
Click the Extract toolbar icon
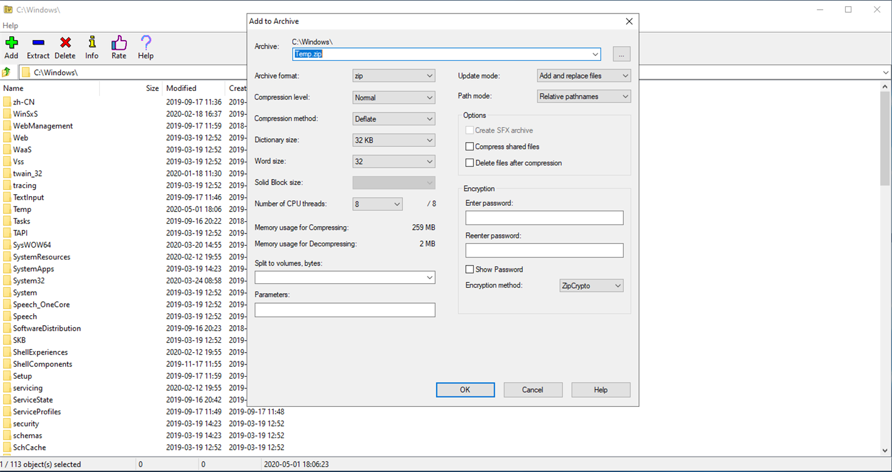pyautogui.click(x=38, y=43)
